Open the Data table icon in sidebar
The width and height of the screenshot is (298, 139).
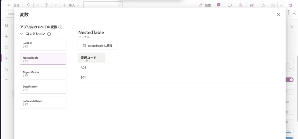[6, 48]
